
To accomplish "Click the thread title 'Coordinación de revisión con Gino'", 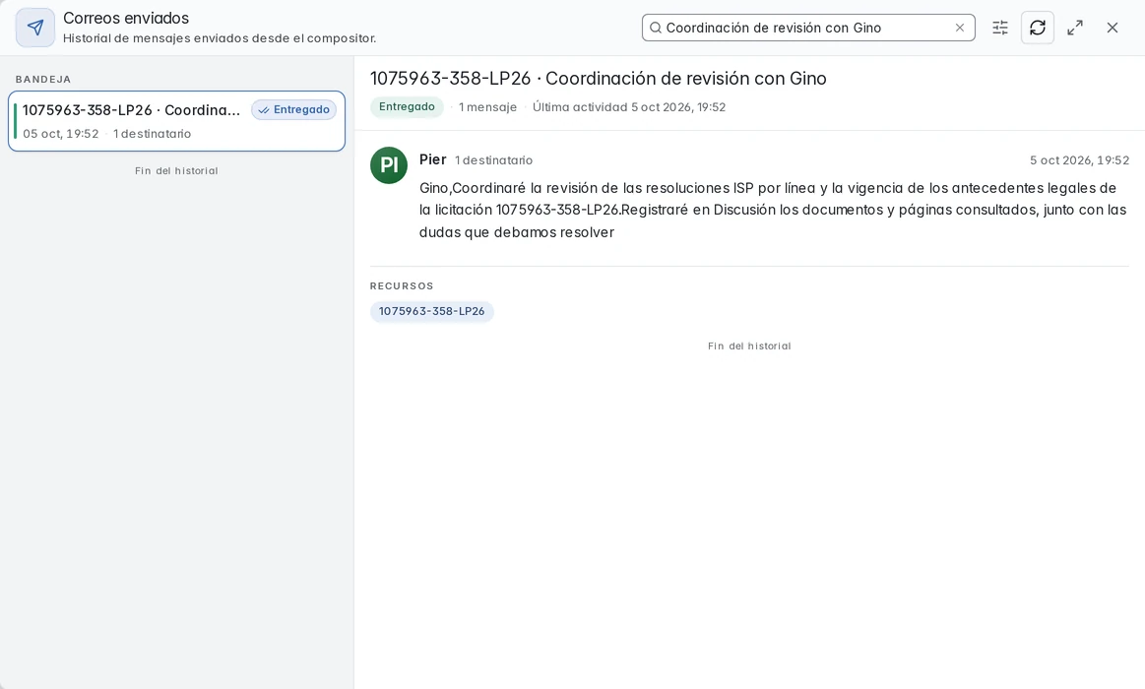I will tap(685, 78).
